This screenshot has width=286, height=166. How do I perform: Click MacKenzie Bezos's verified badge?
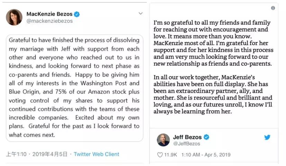point(77,14)
